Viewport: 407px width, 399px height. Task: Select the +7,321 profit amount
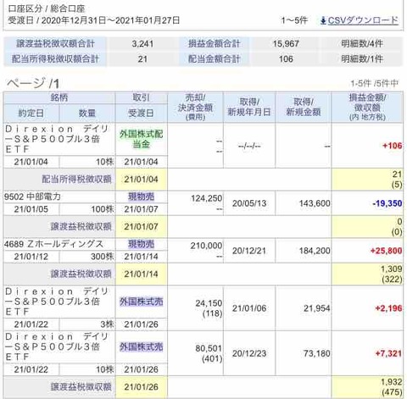[x=388, y=353]
